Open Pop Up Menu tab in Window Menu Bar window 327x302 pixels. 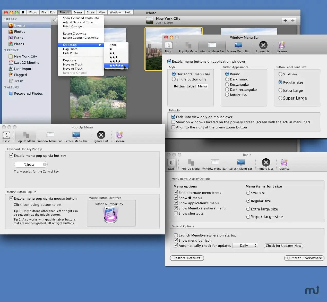point(188,47)
